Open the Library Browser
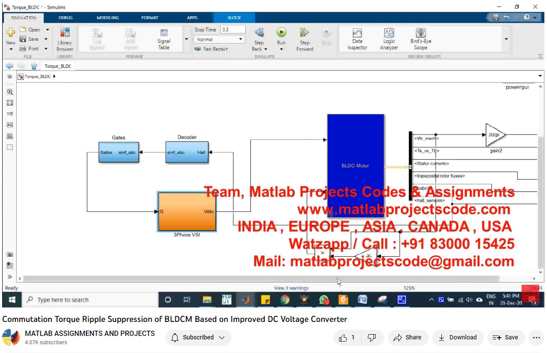 tap(64, 39)
